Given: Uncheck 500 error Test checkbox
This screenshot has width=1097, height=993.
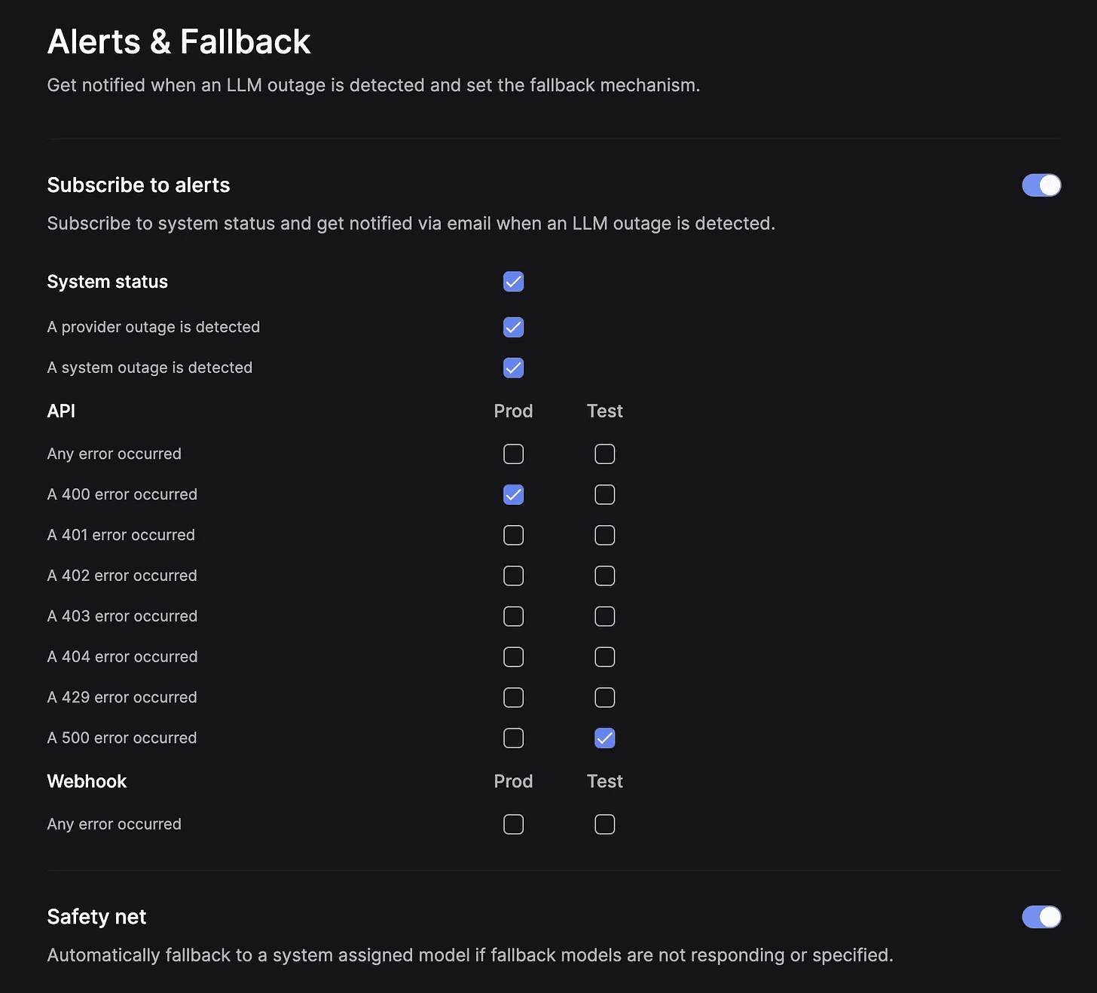Looking at the screenshot, I should (604, 738).
